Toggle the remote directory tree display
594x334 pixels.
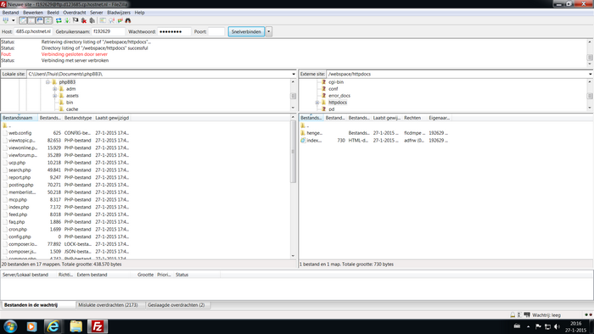point(40,20)
